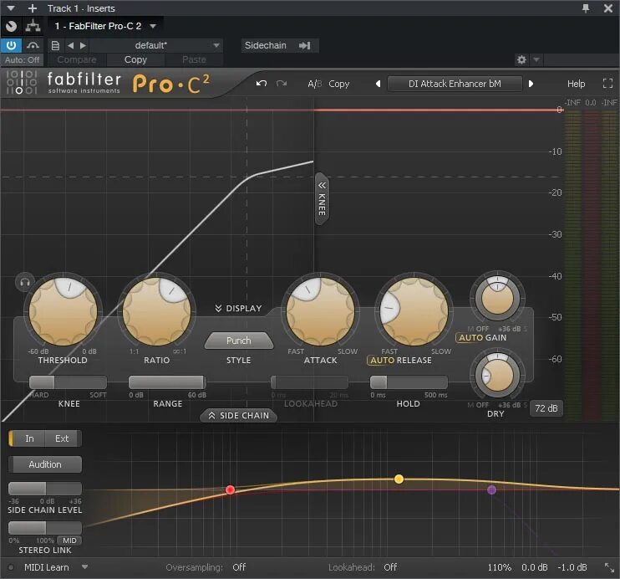The height and width of the screenshot is (579, 620).
Task: Click the Audition button
Action: pos(45,464)
